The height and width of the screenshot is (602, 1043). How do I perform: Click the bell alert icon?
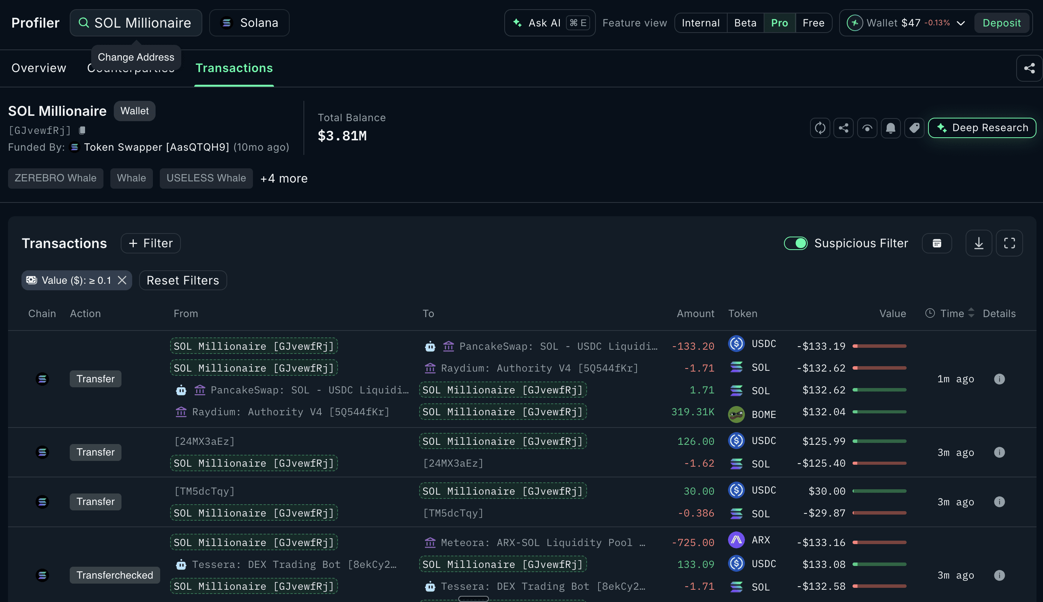(x=890, y=128)
